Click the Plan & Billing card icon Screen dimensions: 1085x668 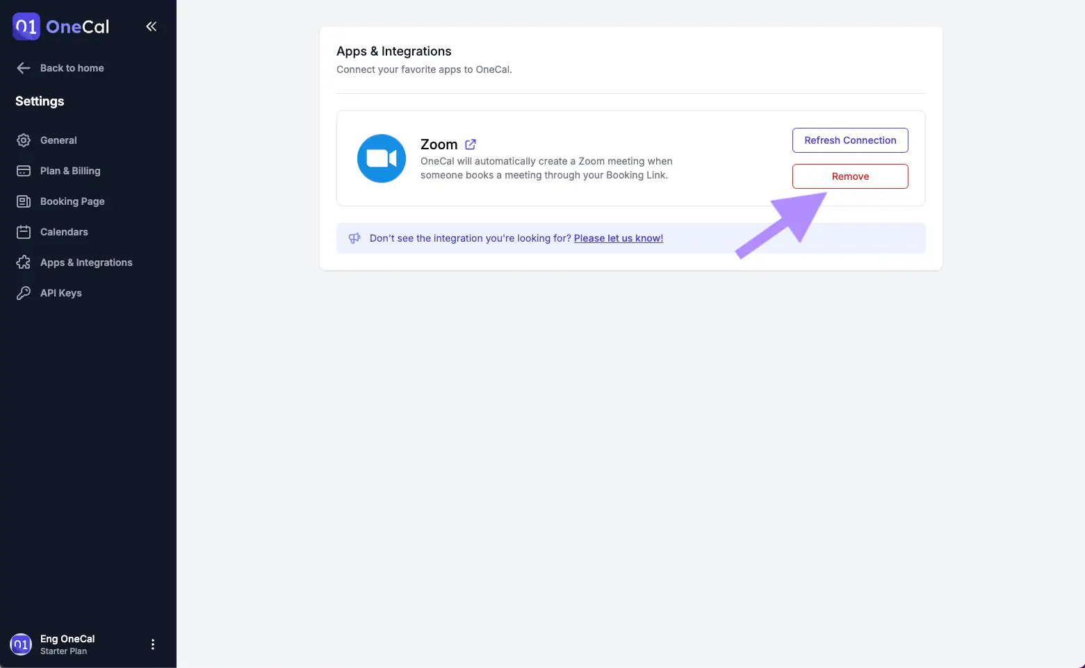[24, 171]
